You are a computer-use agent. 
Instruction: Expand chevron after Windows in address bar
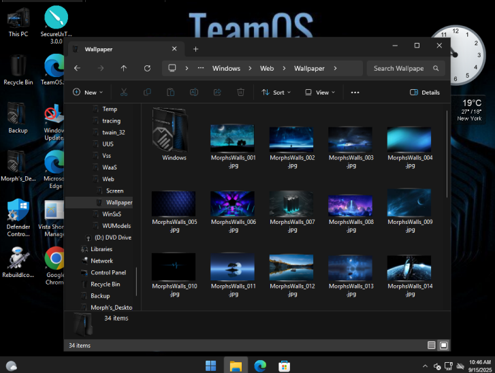click(x=250, y=68)
